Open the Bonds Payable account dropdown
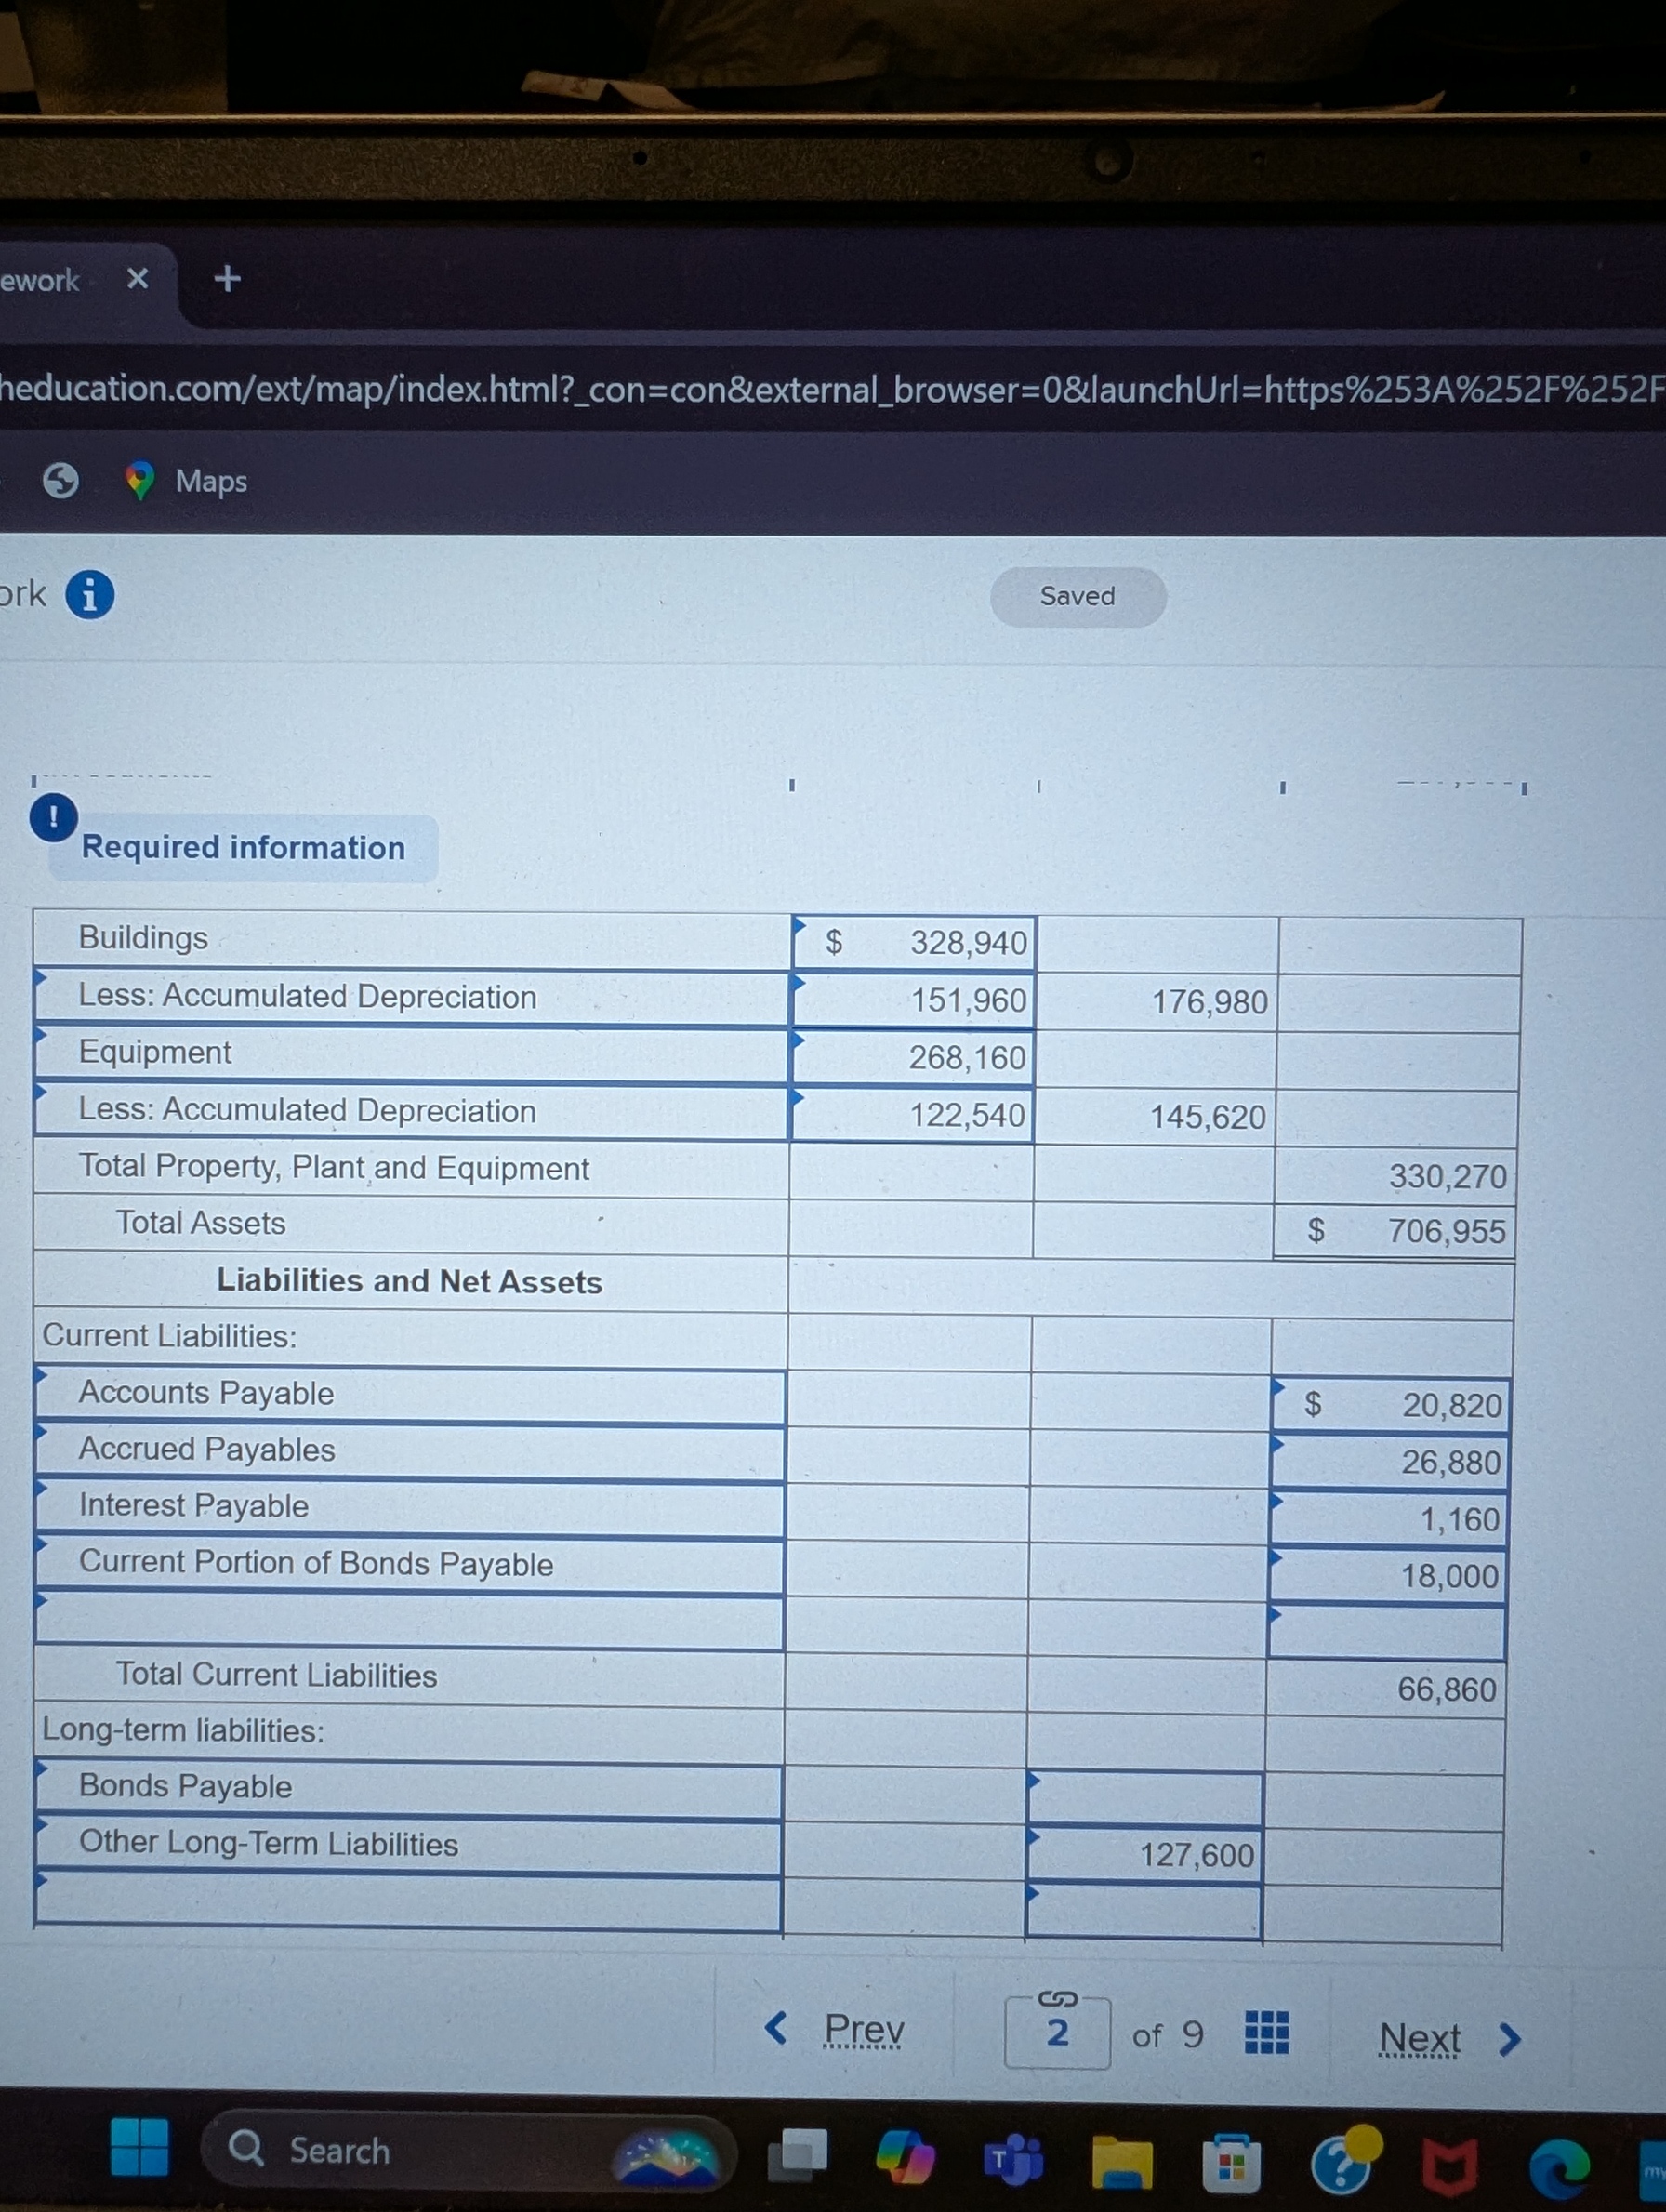Viewport: 1666px width, 2212px height. (x=408, y=1788)
